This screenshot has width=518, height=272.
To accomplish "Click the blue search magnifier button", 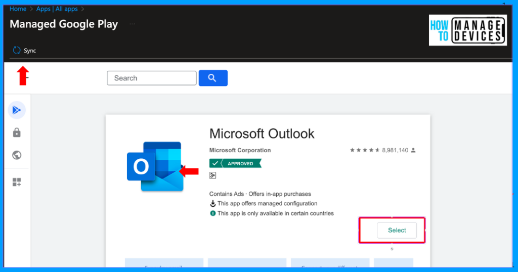I will pos(213,78).
